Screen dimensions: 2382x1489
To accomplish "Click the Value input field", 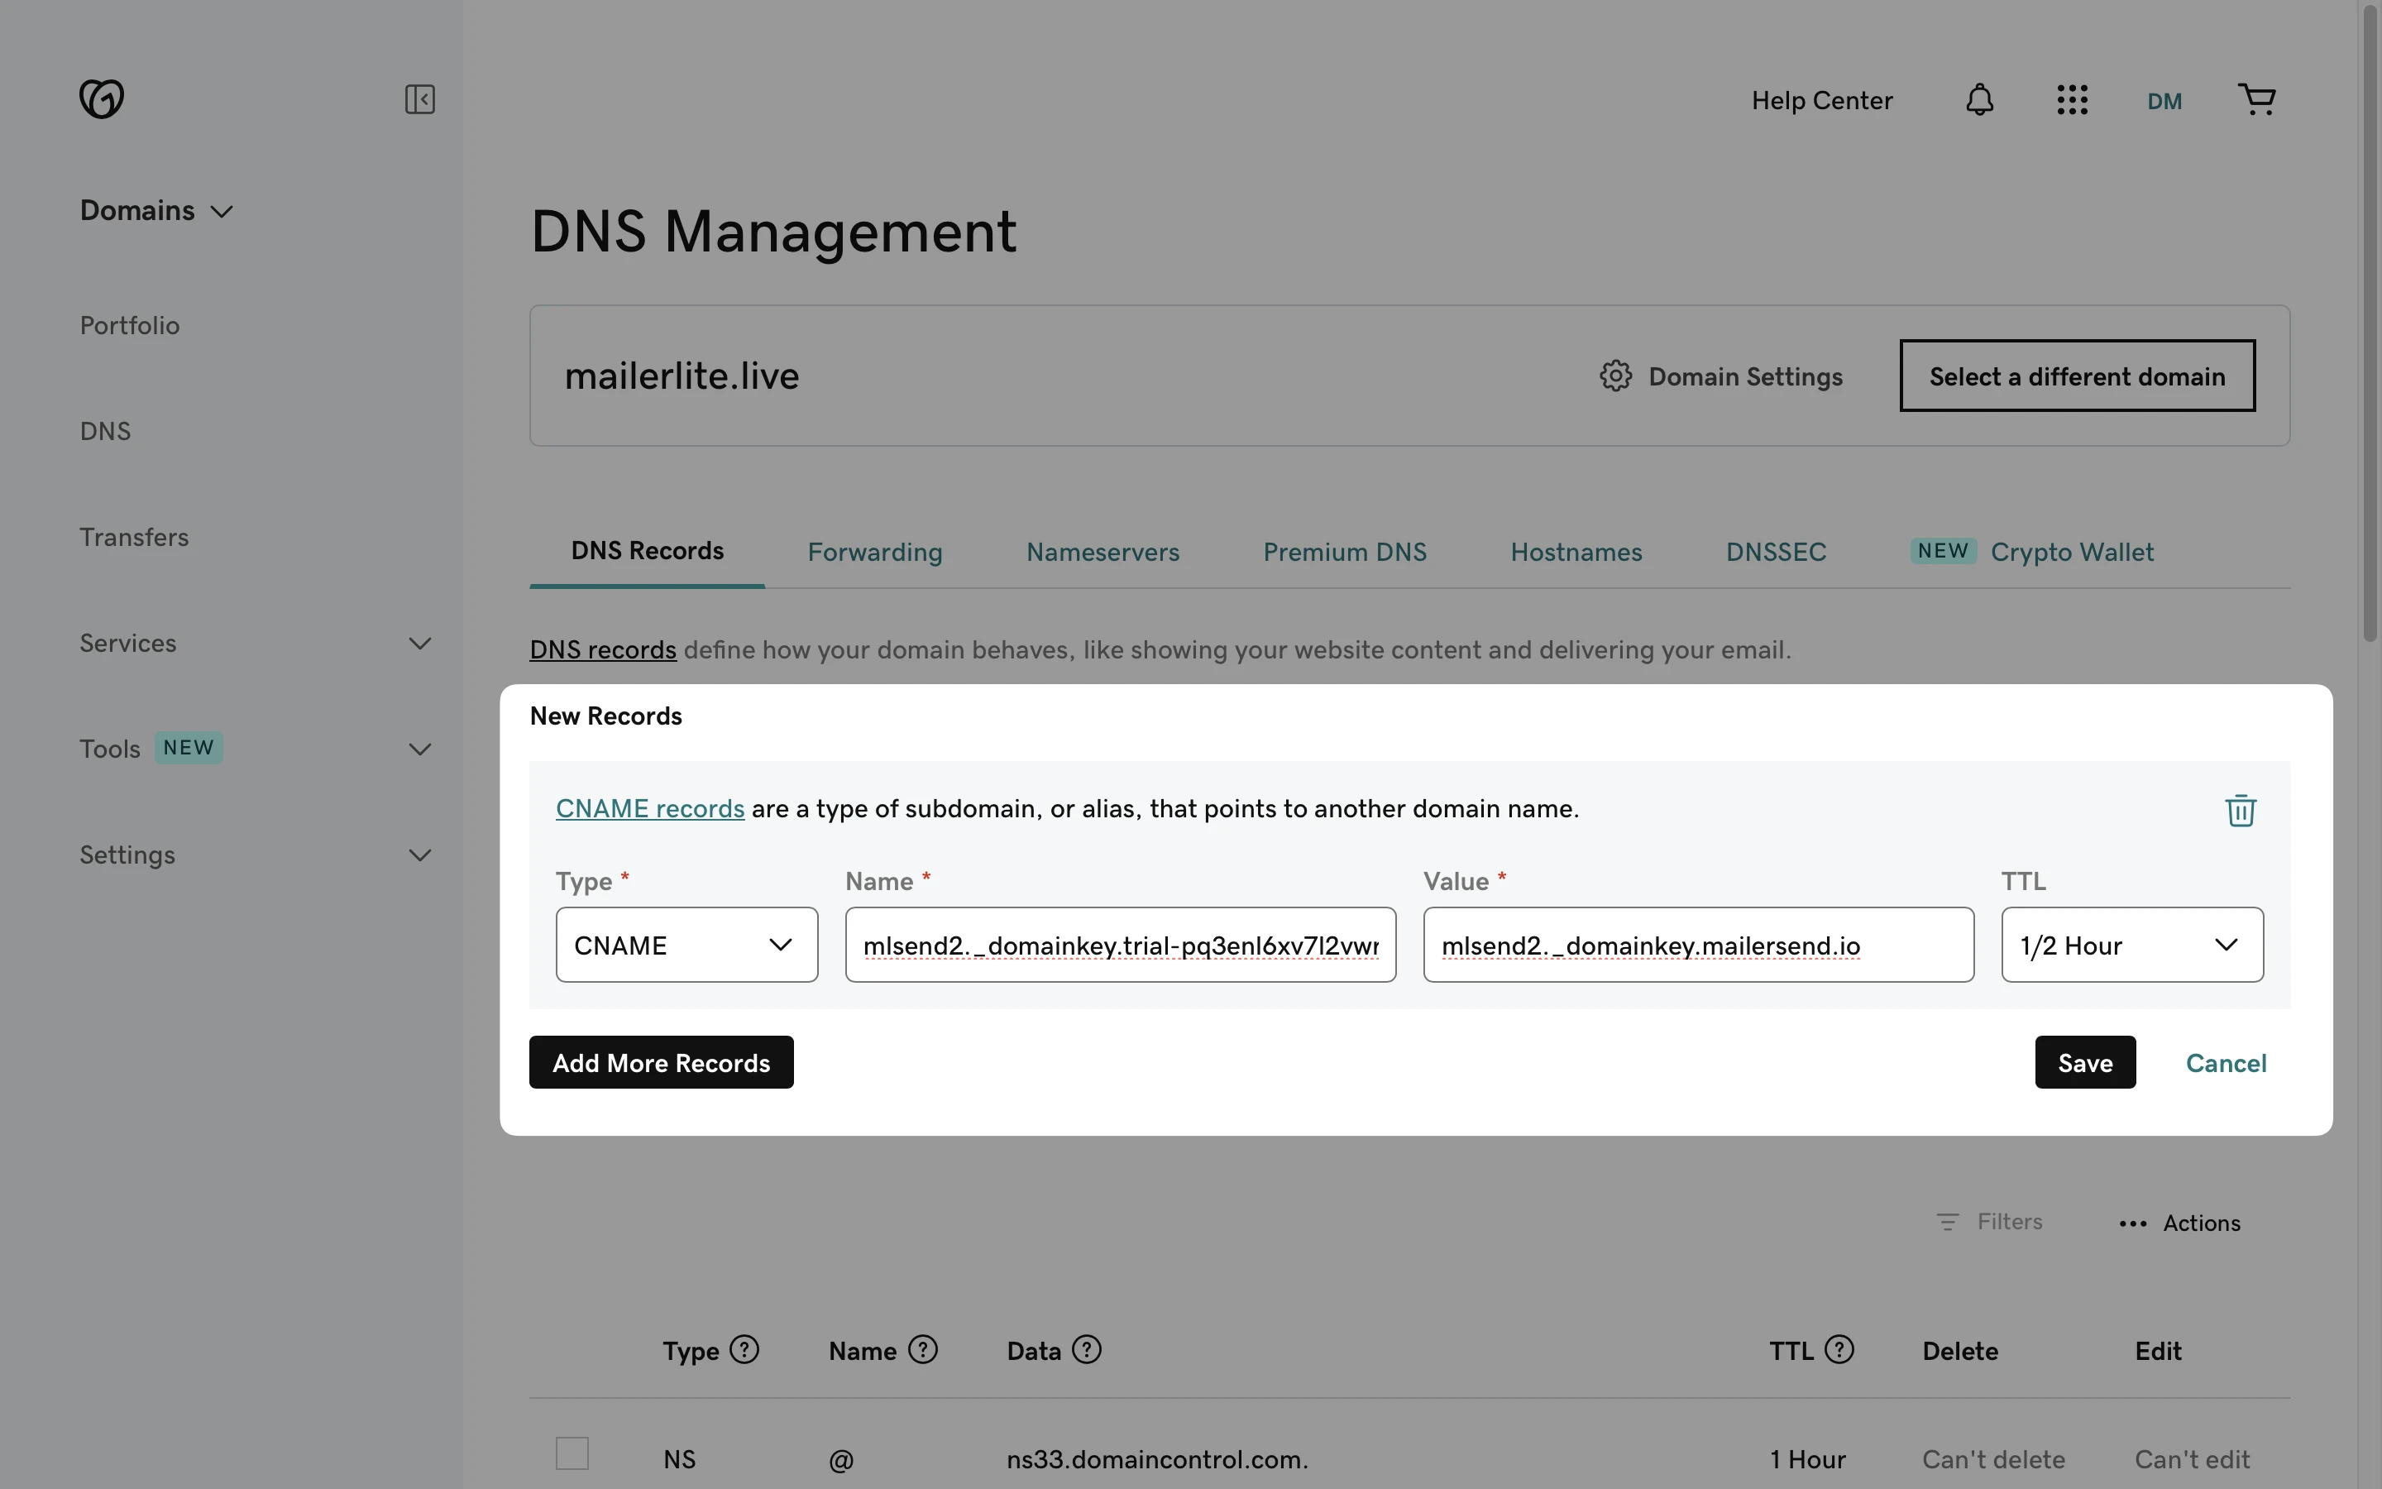I will [x=1698, y=945].
